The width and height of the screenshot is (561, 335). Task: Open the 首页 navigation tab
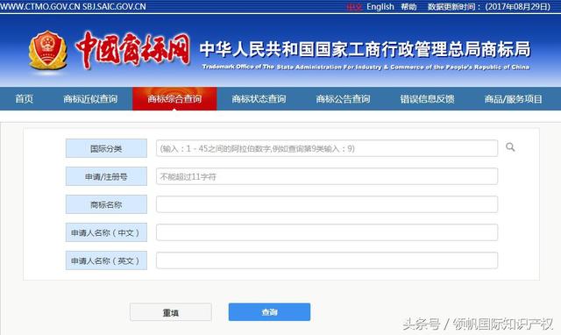25,99
